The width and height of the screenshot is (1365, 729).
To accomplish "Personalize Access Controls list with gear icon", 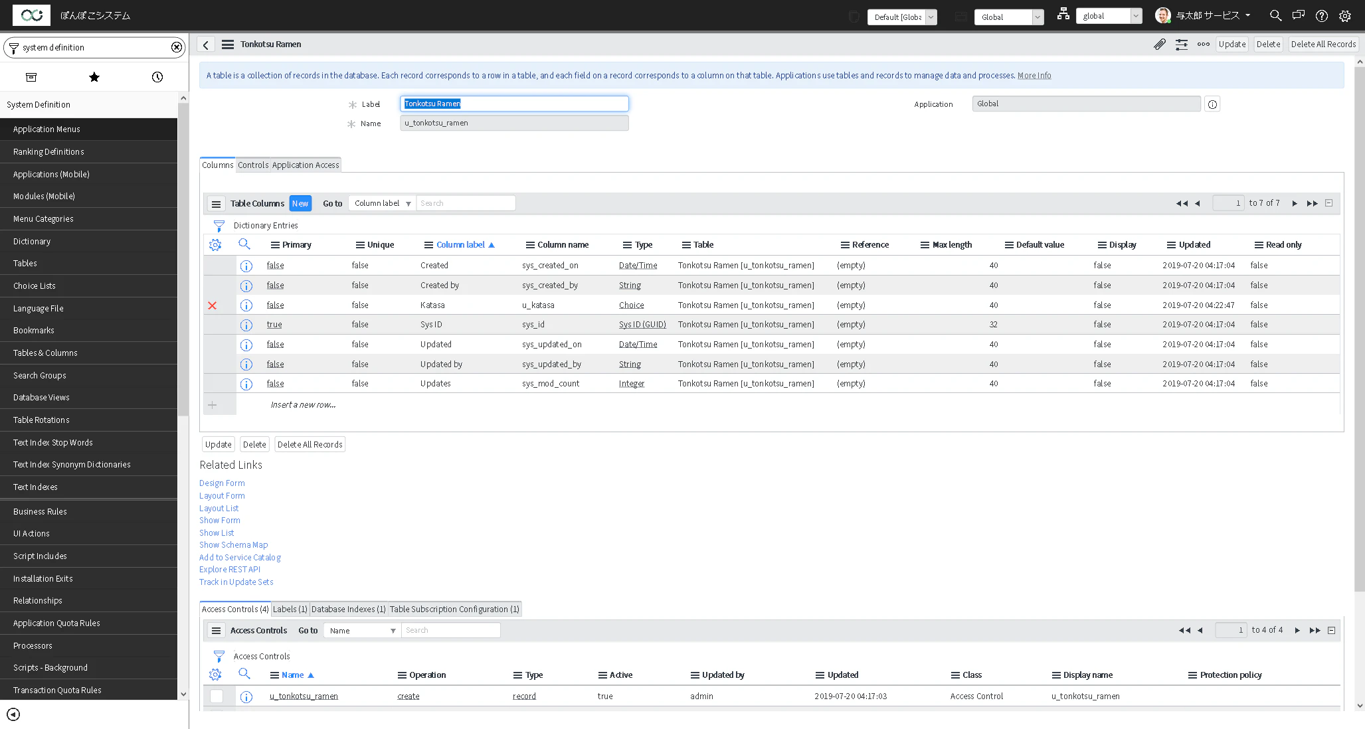I will point(215,675).
